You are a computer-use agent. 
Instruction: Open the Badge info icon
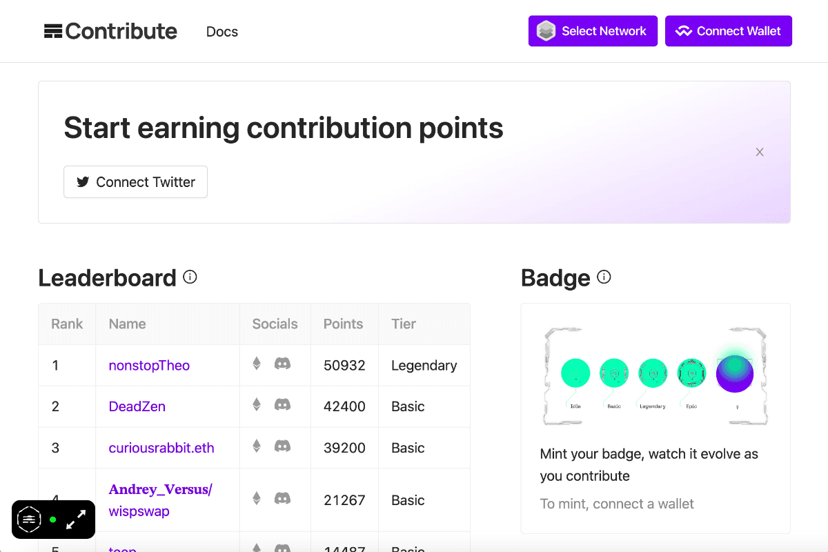tap(604, 277)
